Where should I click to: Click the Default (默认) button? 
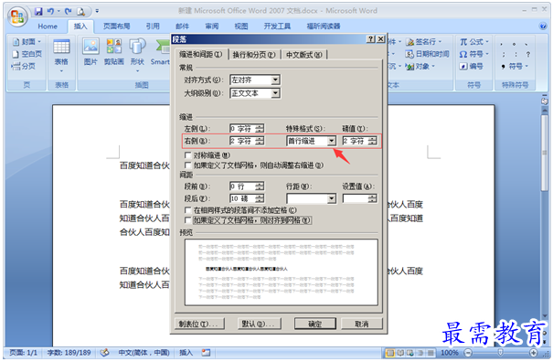click(x=260, y=324)
